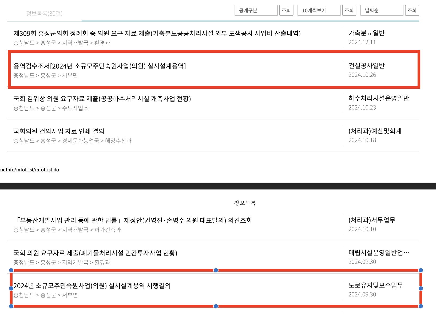Viewport: 436px width, 314px height.
Task: Click the 하수처리시설운영일반 category label
Action: pos(379,98)
